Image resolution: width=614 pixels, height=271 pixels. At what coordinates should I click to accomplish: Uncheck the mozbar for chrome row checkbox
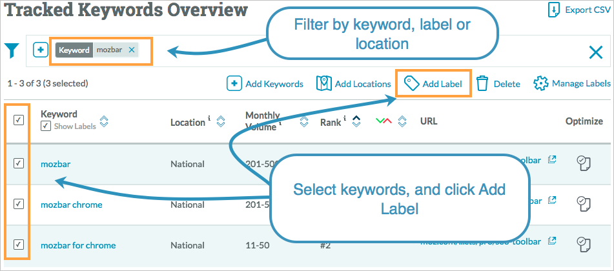click(19, 245)
